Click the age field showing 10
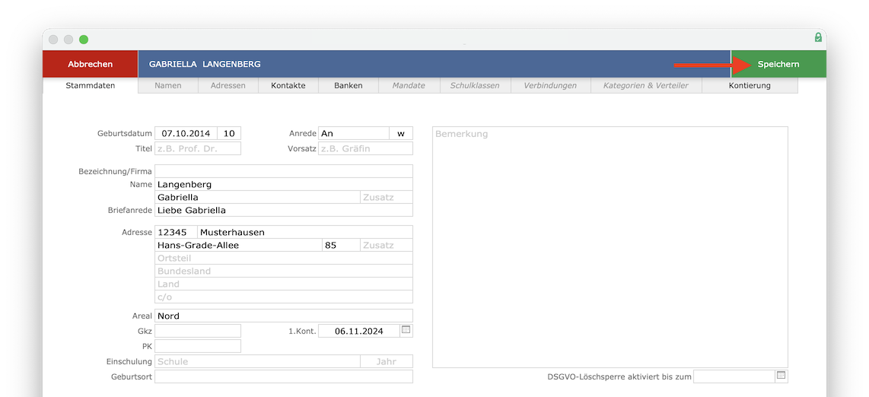869x397 pixels. [230, 133]
